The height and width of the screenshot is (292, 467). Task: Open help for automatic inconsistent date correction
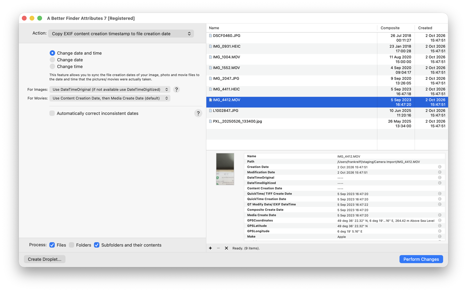(198, 113)
